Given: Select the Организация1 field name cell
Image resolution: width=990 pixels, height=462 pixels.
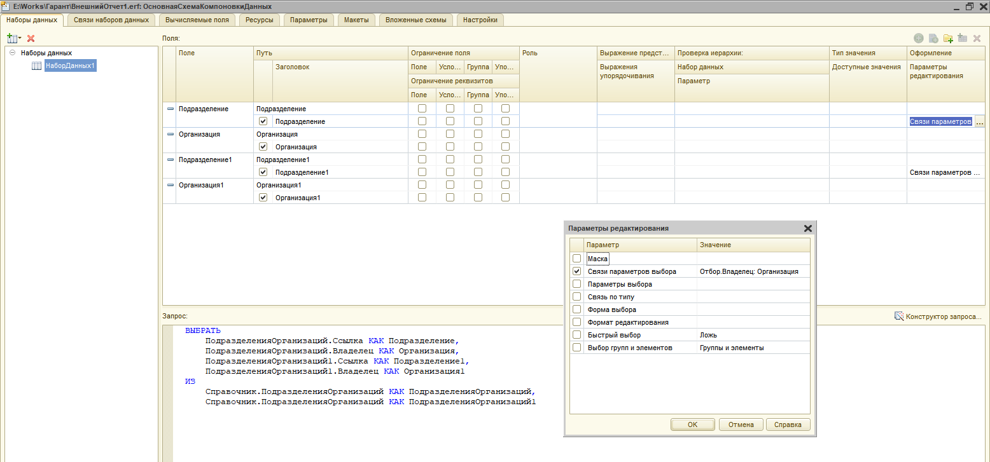Looking at the screenshot, I should [214, 185].
